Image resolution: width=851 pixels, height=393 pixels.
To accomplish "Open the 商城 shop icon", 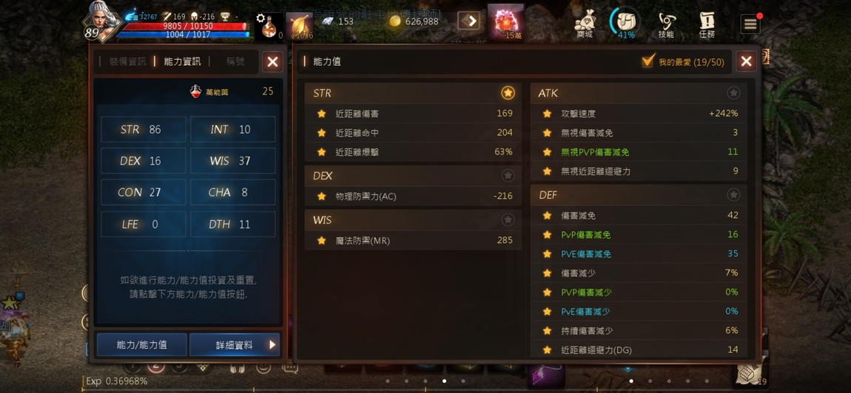I will tap(585, 24).
